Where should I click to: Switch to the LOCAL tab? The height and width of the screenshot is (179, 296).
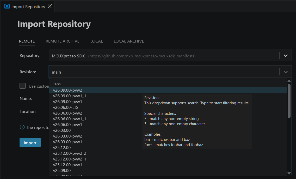coord(96,41)
